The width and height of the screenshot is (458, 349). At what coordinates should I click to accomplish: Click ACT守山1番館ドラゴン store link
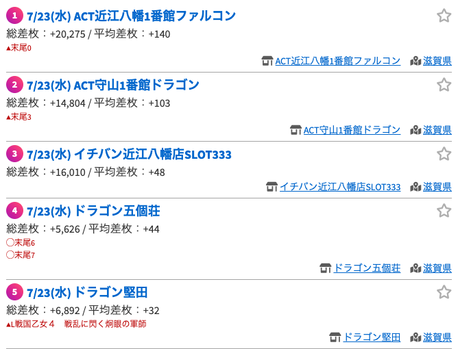(352, 130)
